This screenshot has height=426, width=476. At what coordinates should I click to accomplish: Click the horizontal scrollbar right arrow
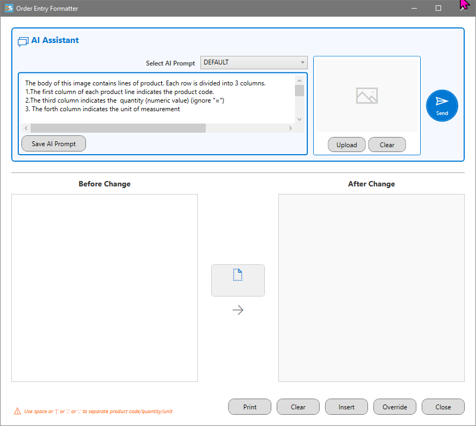tap(290, 128)
